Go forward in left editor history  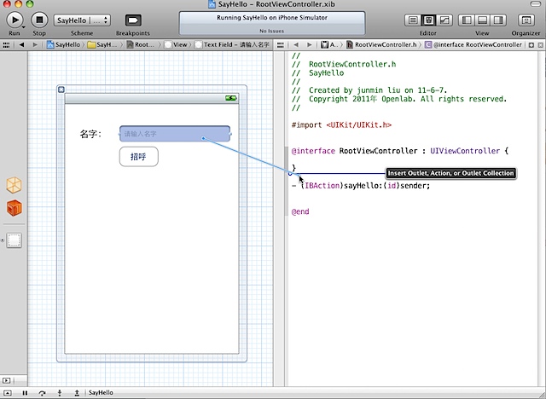pyautogui.click(x=35, y=45)
